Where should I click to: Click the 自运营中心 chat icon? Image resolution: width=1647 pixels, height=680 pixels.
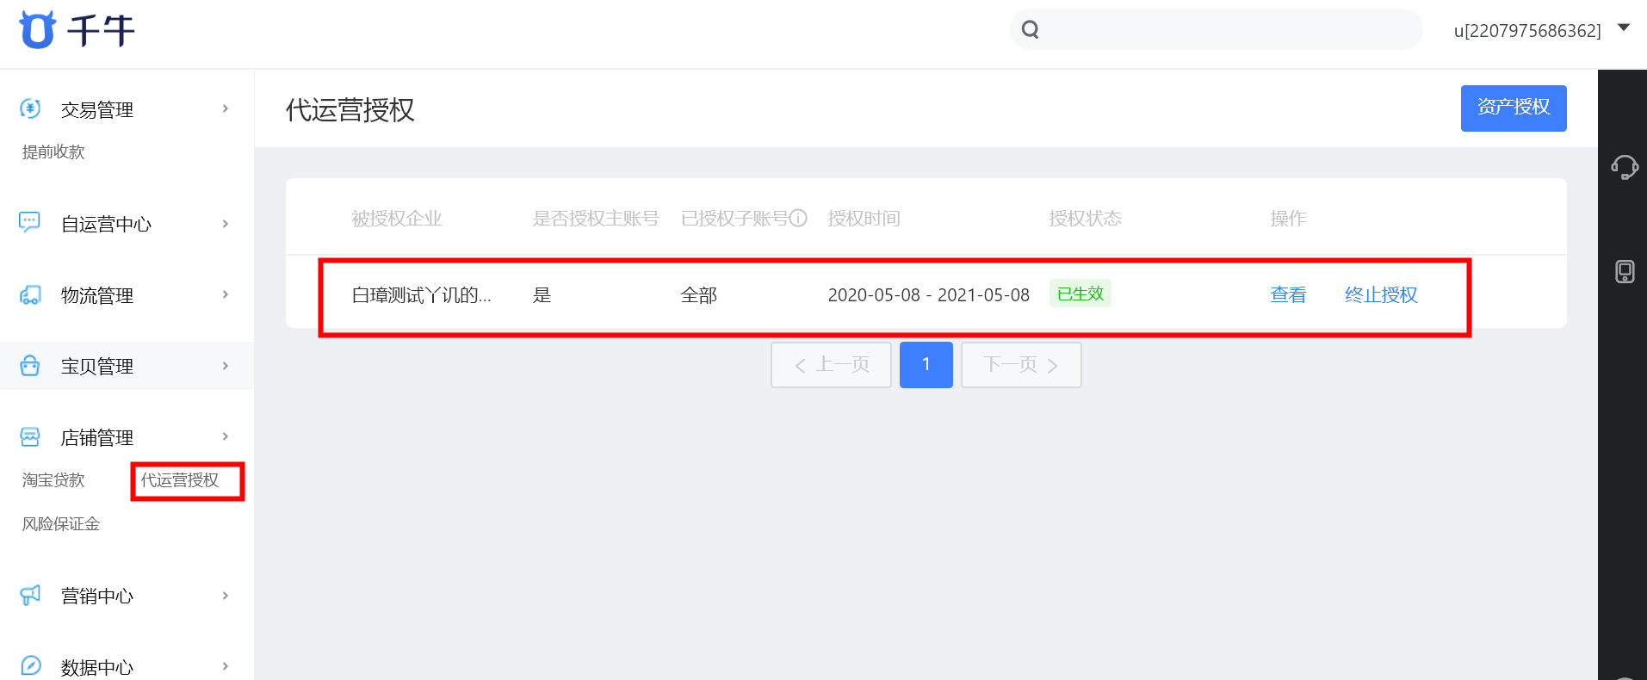pyautogui.click(x=30, y=222)
